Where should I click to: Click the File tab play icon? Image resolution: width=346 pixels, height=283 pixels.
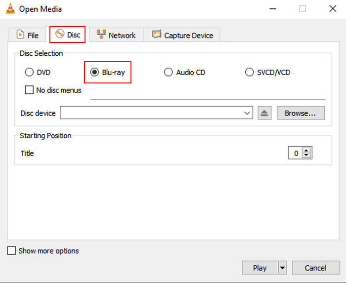pyautogui.click(x=20, y=35)
